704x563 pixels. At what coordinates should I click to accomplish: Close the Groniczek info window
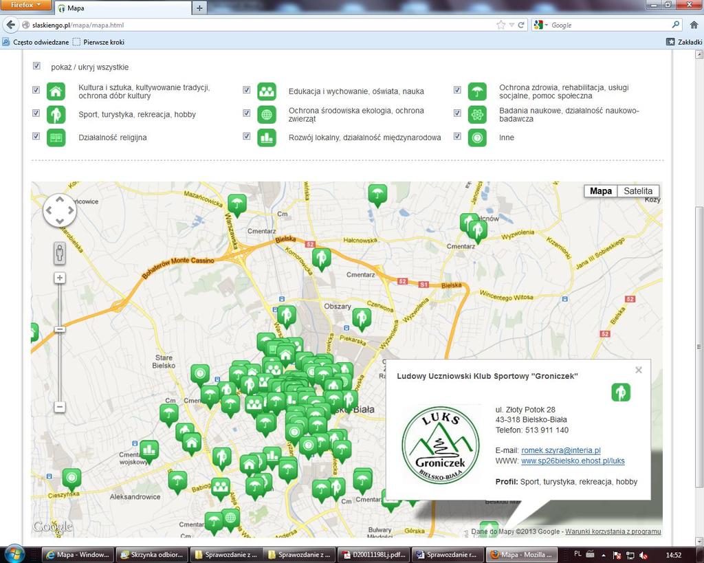[x=639, y=370]
